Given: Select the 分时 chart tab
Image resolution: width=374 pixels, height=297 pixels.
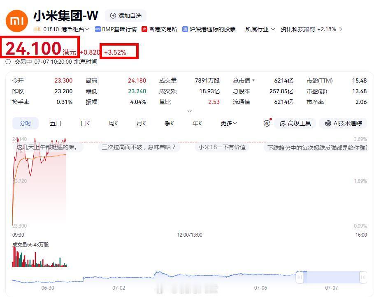Looking at the screenshot, I should coord(25,123).
